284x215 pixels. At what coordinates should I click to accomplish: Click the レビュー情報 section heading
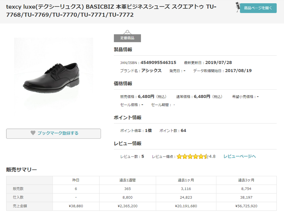point(127,144)
